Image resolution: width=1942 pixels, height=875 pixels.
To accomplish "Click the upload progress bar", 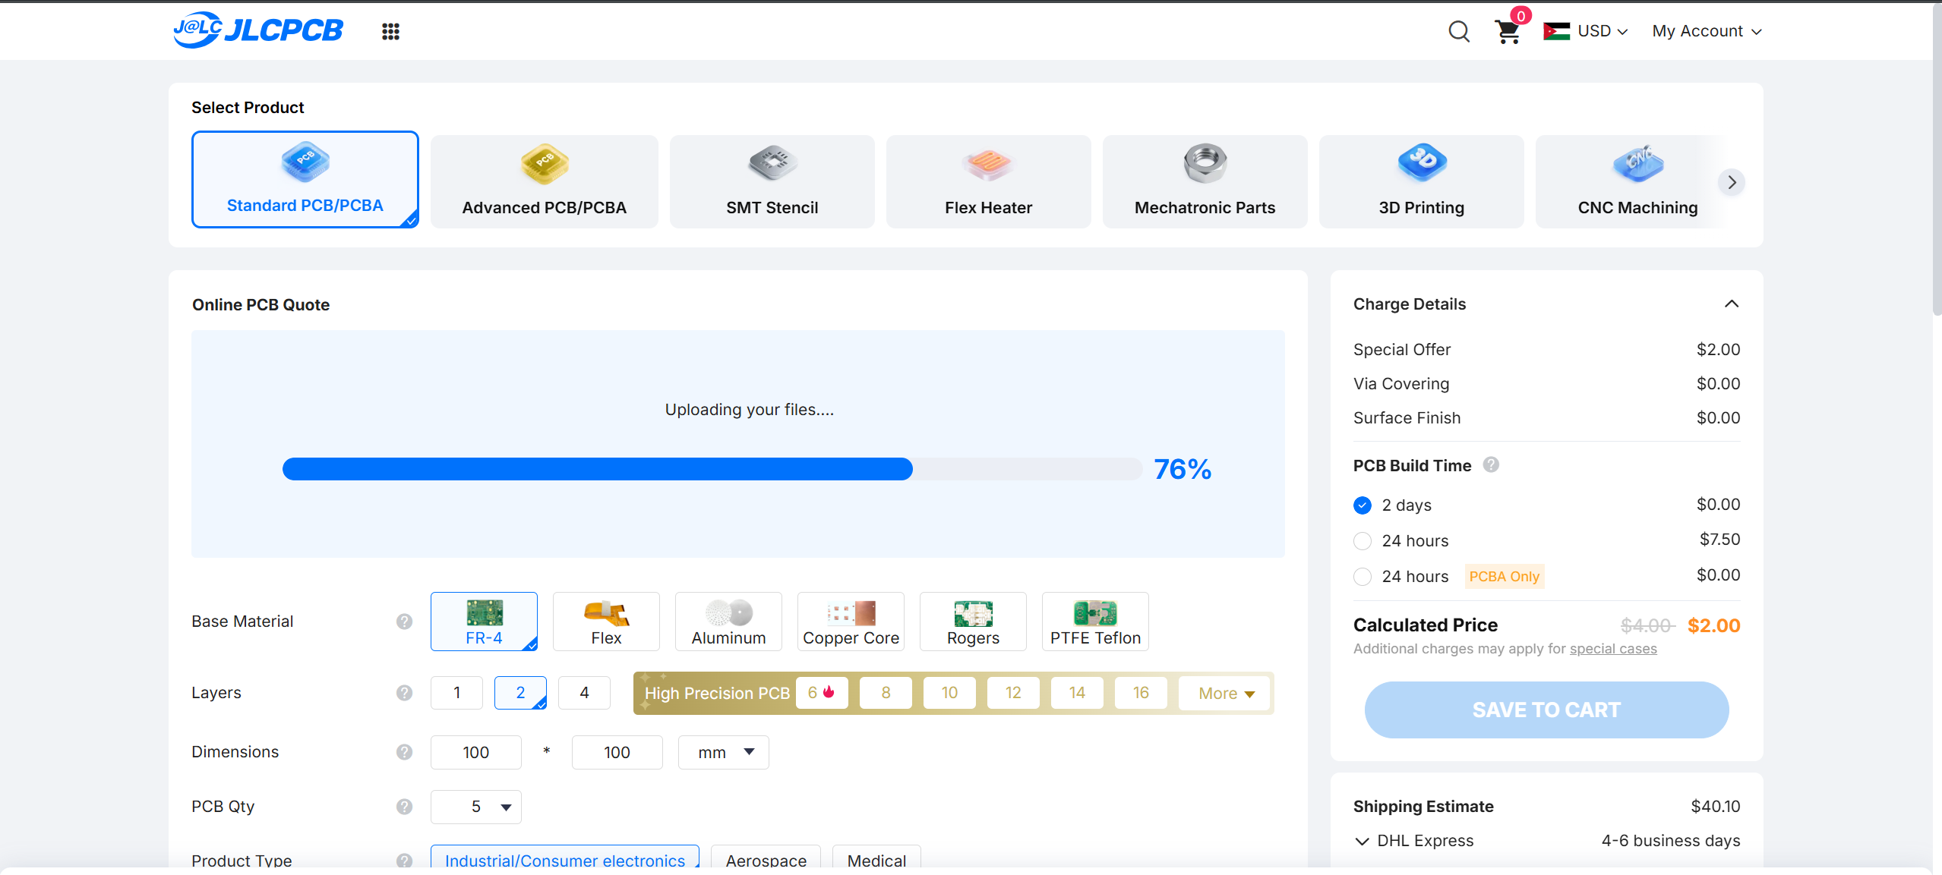I will (x=712, y=469).
